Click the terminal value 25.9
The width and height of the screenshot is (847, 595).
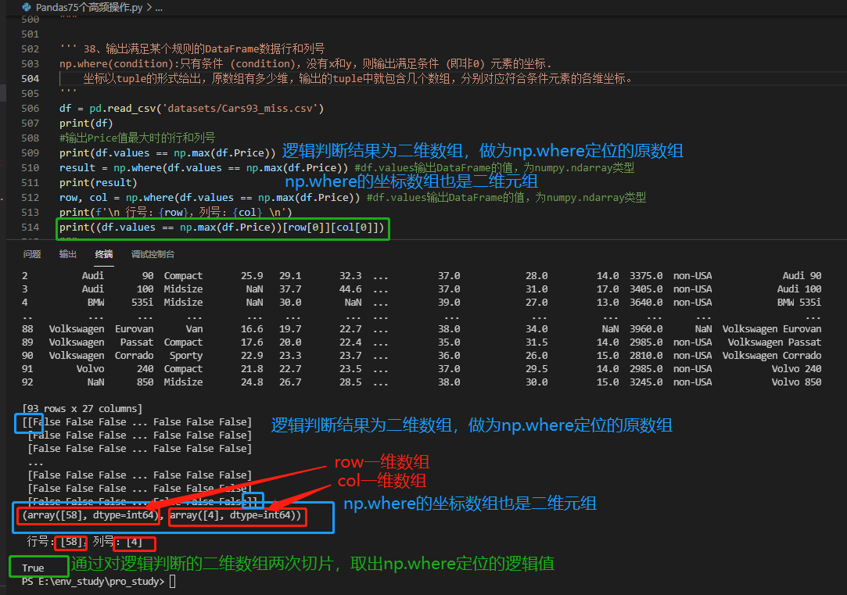(252, 276)
